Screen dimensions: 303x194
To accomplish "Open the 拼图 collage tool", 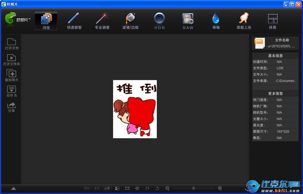I will (x=273, y=21).
